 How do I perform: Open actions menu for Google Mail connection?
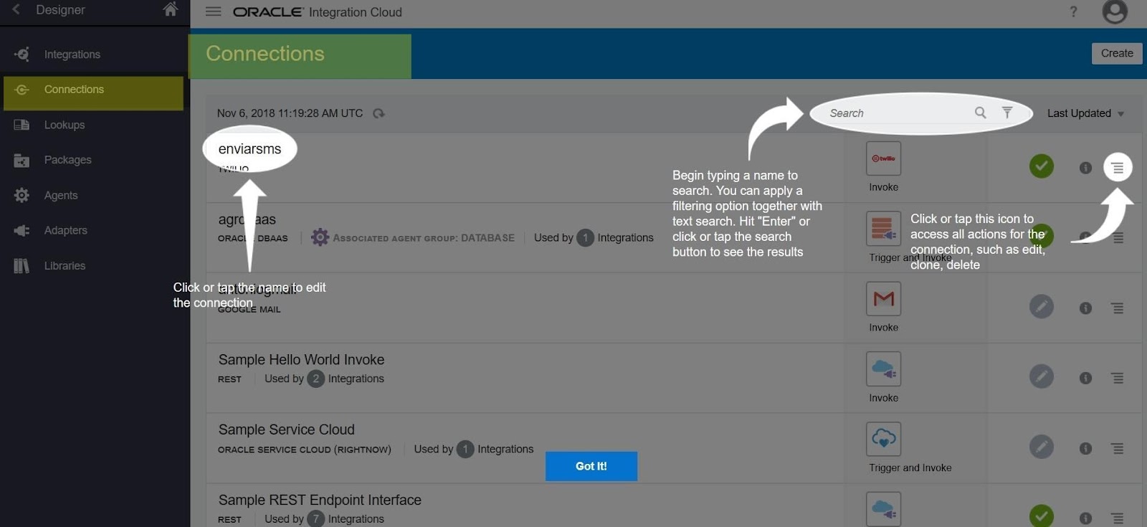click(1118, 308)
